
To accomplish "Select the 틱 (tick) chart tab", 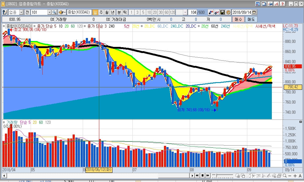I will pos(125,12).
